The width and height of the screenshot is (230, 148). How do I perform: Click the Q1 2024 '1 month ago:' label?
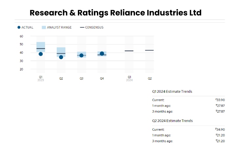[x=162, y=106]
